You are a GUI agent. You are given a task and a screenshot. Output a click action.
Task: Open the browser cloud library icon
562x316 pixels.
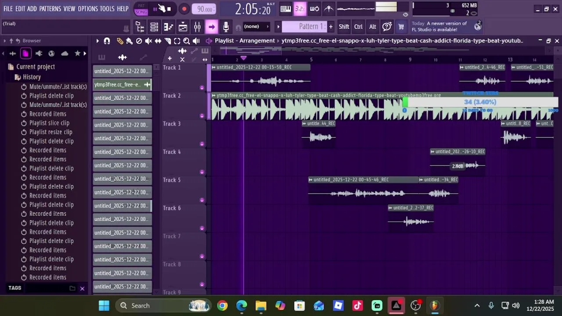[65, 54]
